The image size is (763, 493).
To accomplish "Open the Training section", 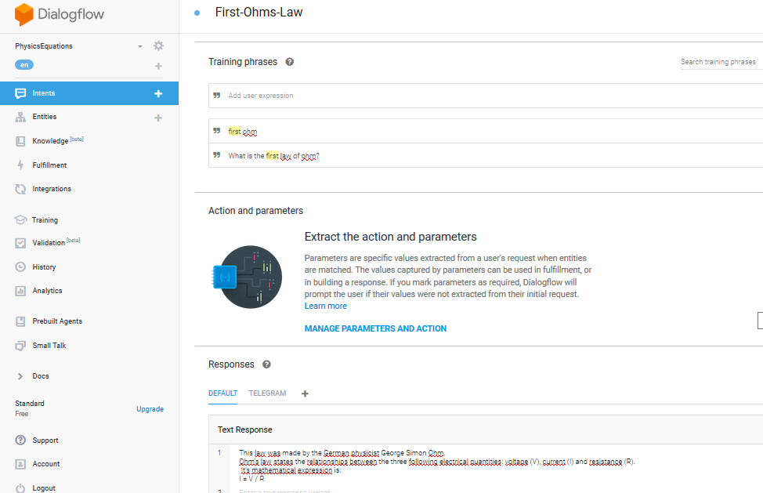I will pyautogui.click(x=45, y=220).
